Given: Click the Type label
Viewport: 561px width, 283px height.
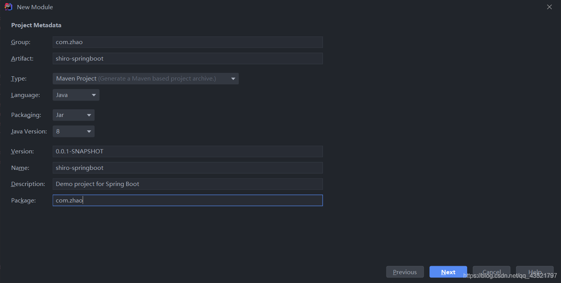Looking at the screenshot, I should [x=19, y=79].
